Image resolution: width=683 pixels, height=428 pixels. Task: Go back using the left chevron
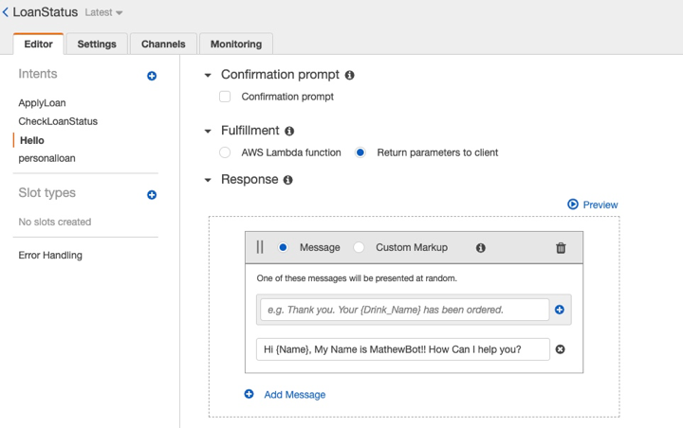click(6, 12)
